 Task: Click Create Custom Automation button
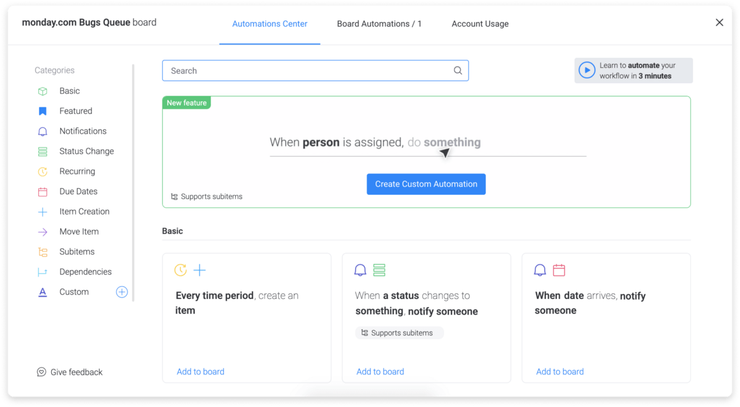426,184
